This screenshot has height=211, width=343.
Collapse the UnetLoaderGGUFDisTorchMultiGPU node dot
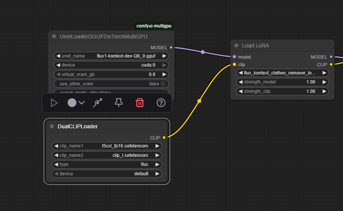point(54,36)
